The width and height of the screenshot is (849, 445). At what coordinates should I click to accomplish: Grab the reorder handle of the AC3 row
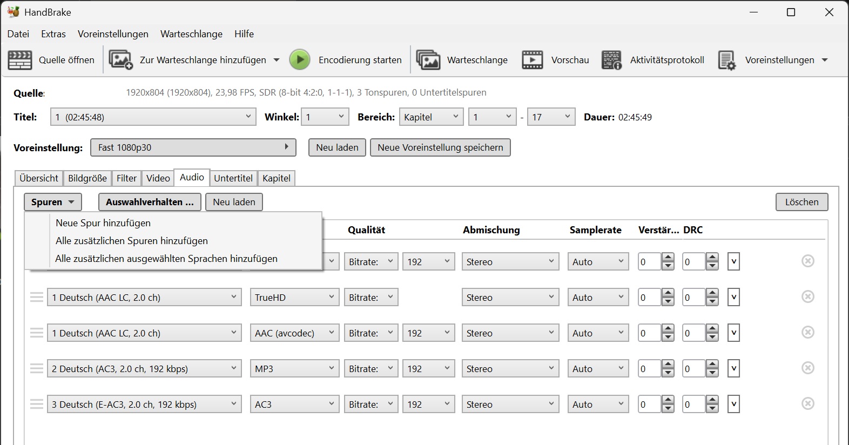point(36,404)
